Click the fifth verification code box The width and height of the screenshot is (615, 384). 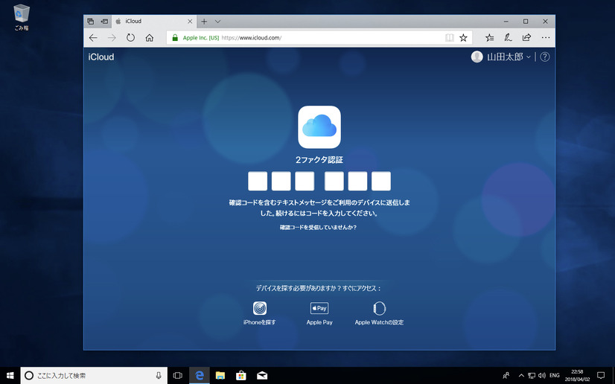pos(357,181)
